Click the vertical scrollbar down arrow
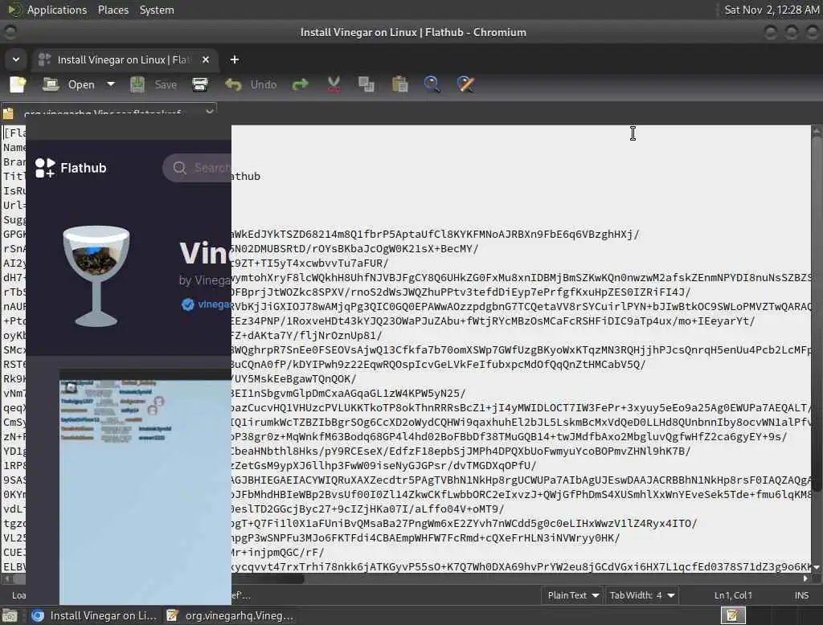Viewport: 823px width, 625px height. coord(817,567)
